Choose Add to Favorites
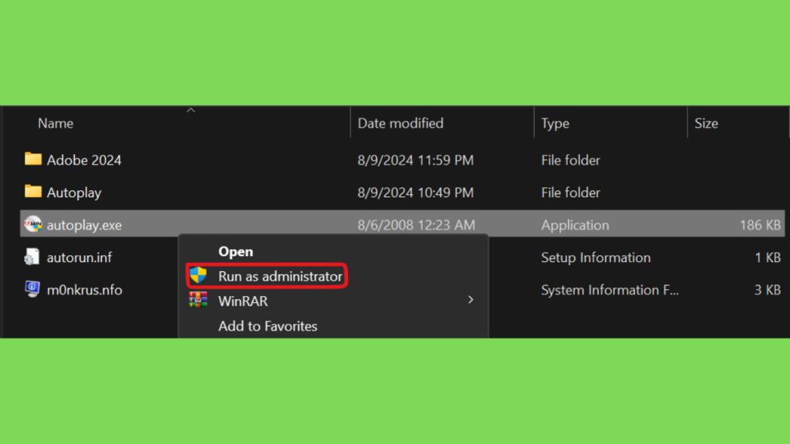This screenshot has width=790, height=444. click(268, 326)
